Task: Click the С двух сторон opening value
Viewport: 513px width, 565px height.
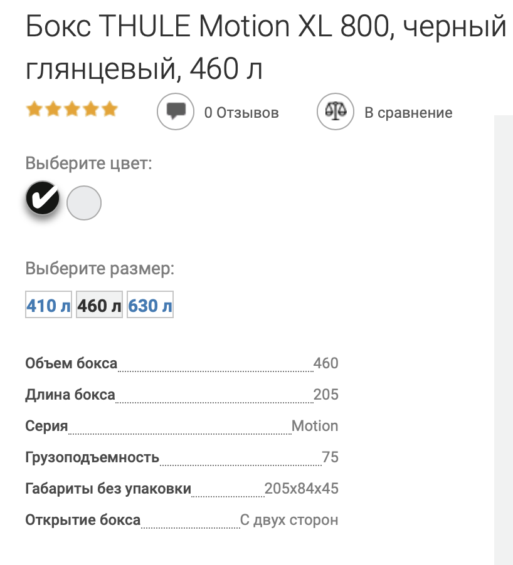Action: 289,520
